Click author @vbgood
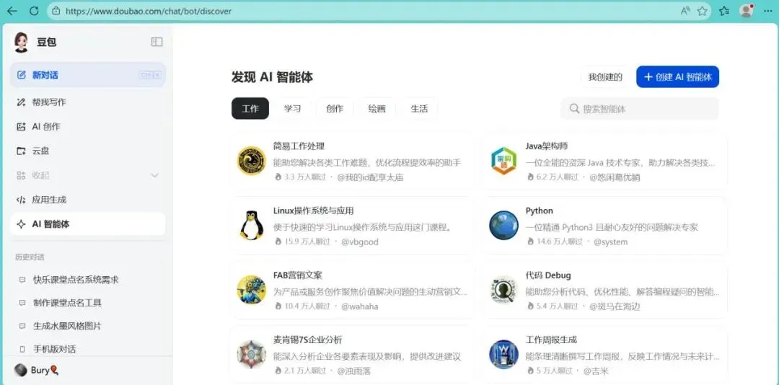The width and height of the screenshot is (779, 385). tap(360, 242)
